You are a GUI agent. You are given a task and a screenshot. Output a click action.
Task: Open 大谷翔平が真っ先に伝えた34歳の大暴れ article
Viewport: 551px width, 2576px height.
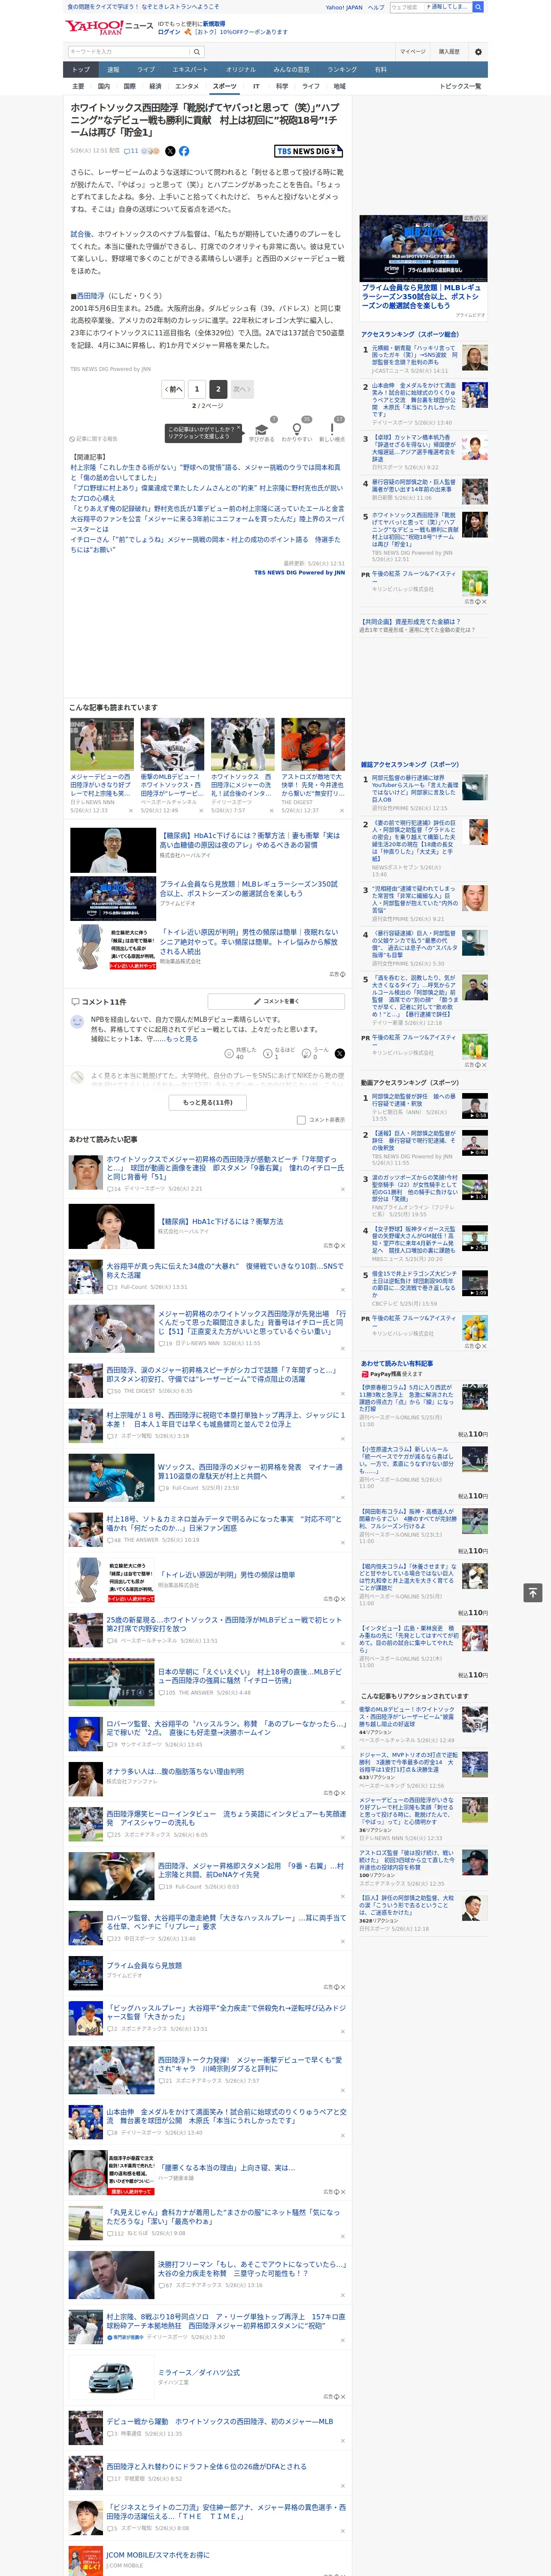tap(225, 1270)
